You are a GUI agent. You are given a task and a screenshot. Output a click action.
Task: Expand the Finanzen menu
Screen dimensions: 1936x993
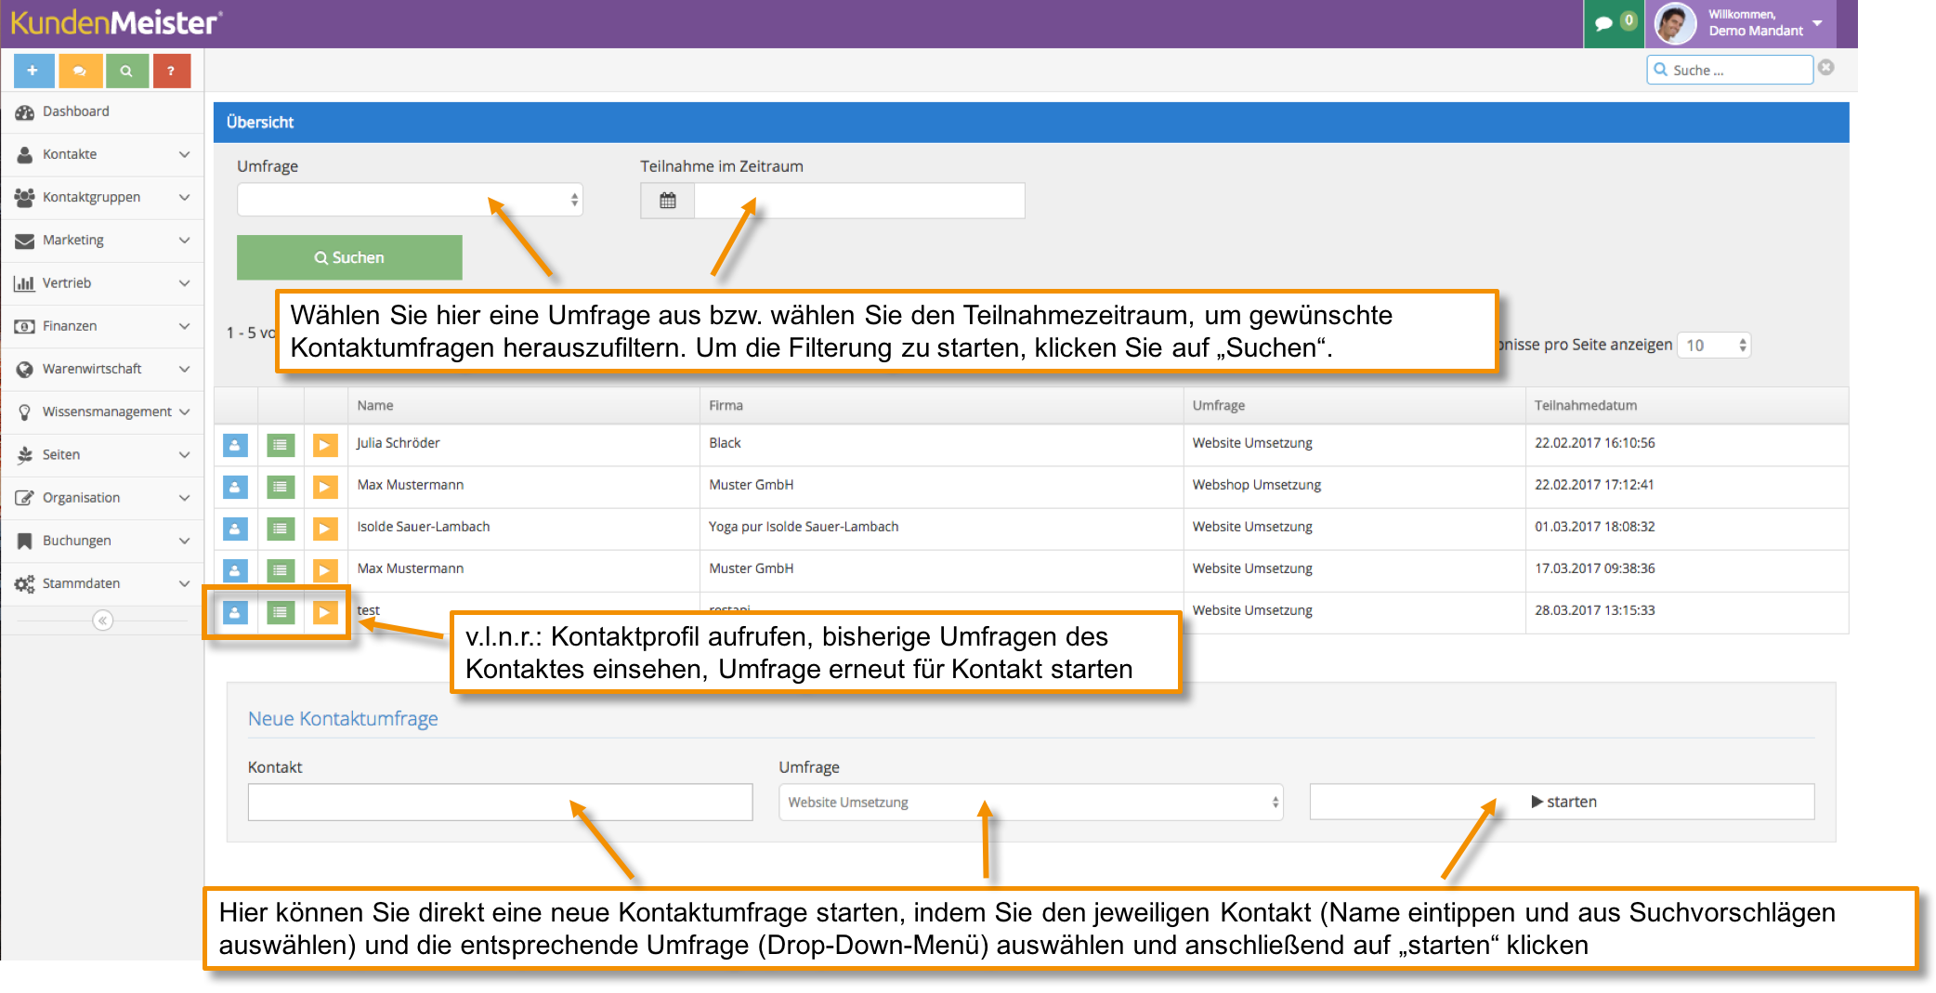point(102,326)
